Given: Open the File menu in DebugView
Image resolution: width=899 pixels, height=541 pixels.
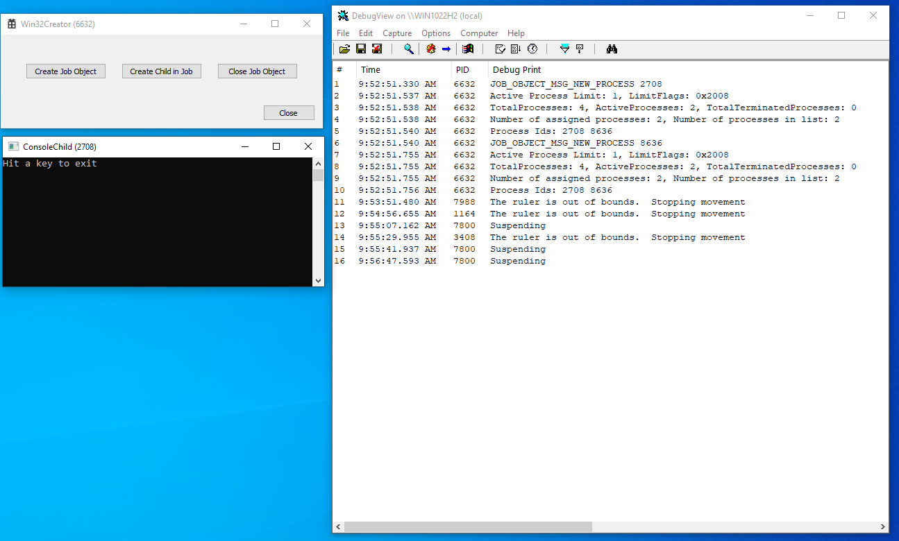Looking at the screenshot, I should tap(343, 33).
